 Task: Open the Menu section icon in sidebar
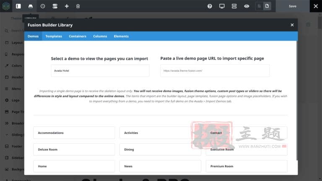click(x=7, y=89)
